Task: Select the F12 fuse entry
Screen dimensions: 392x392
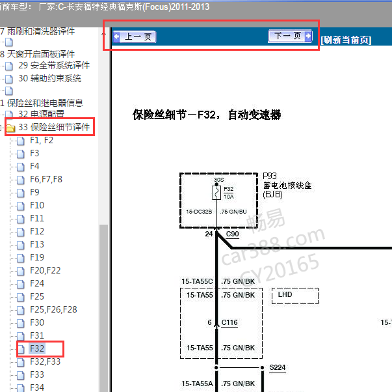Action: pos(37,231)
